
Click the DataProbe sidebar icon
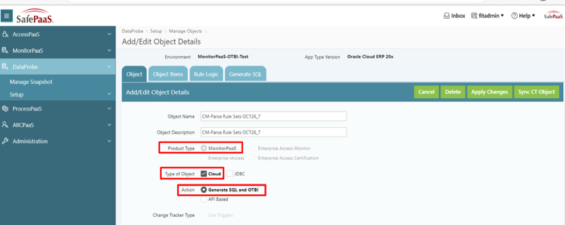(x=5, y=67)
